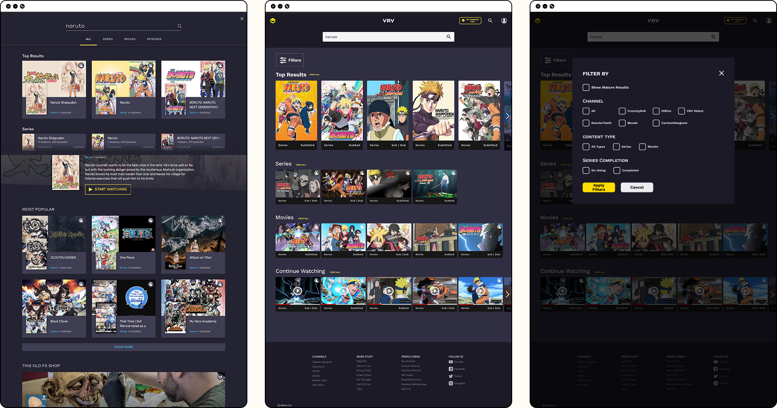Click the channel badge on Black Clover card
Image resolution: width=777 pixels, height=408 pixels.
click(81, 285)
